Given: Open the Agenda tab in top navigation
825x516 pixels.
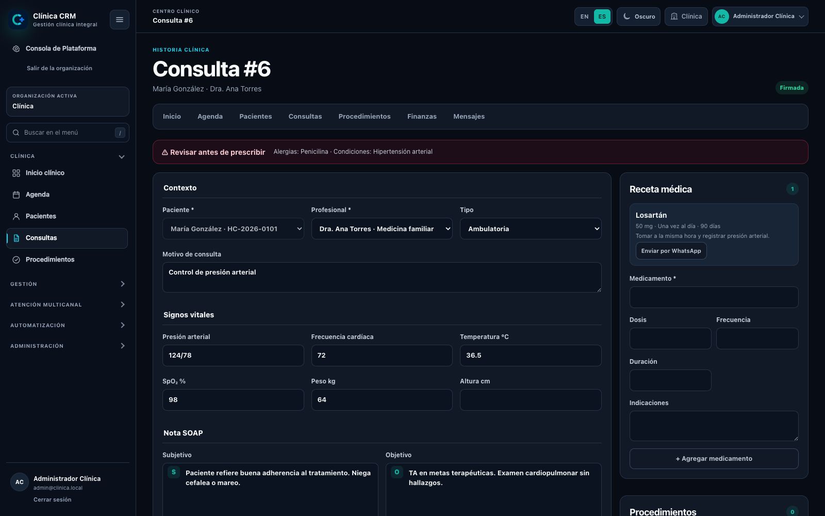Looking at the screenshot, I should [x=210, y=117].
